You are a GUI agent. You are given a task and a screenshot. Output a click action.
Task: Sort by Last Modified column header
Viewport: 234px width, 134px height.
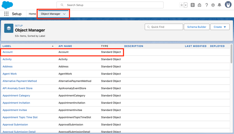[196, 46]
